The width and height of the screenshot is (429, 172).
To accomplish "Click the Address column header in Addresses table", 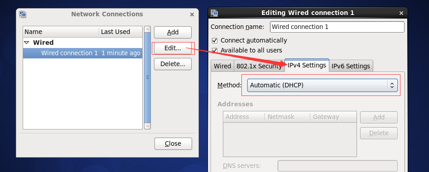I will [x=244, y=117].
